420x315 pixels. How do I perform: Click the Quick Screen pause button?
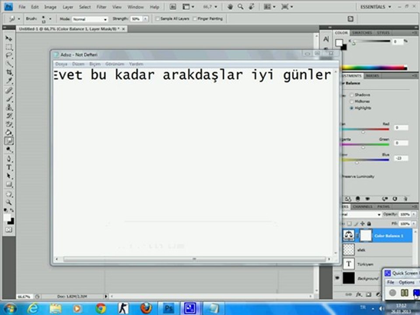point(404,293)
